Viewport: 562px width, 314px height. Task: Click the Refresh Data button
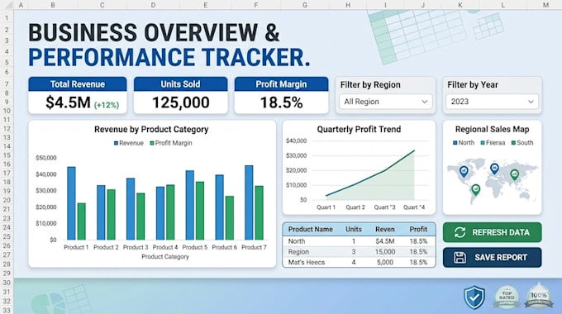[492, 232]
